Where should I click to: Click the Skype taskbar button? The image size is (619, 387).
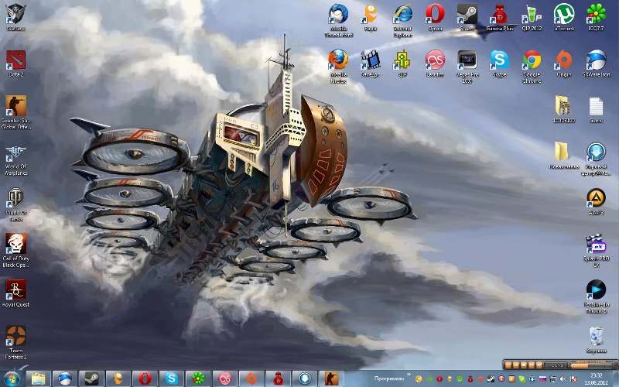(171, 378)
